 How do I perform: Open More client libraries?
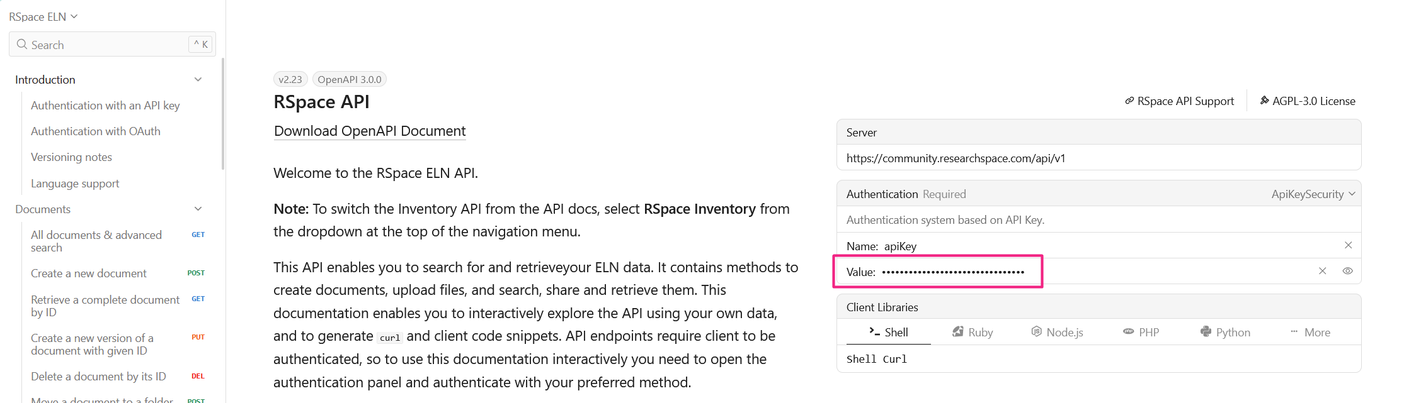pyautogui.click(x=1310, y=333)
